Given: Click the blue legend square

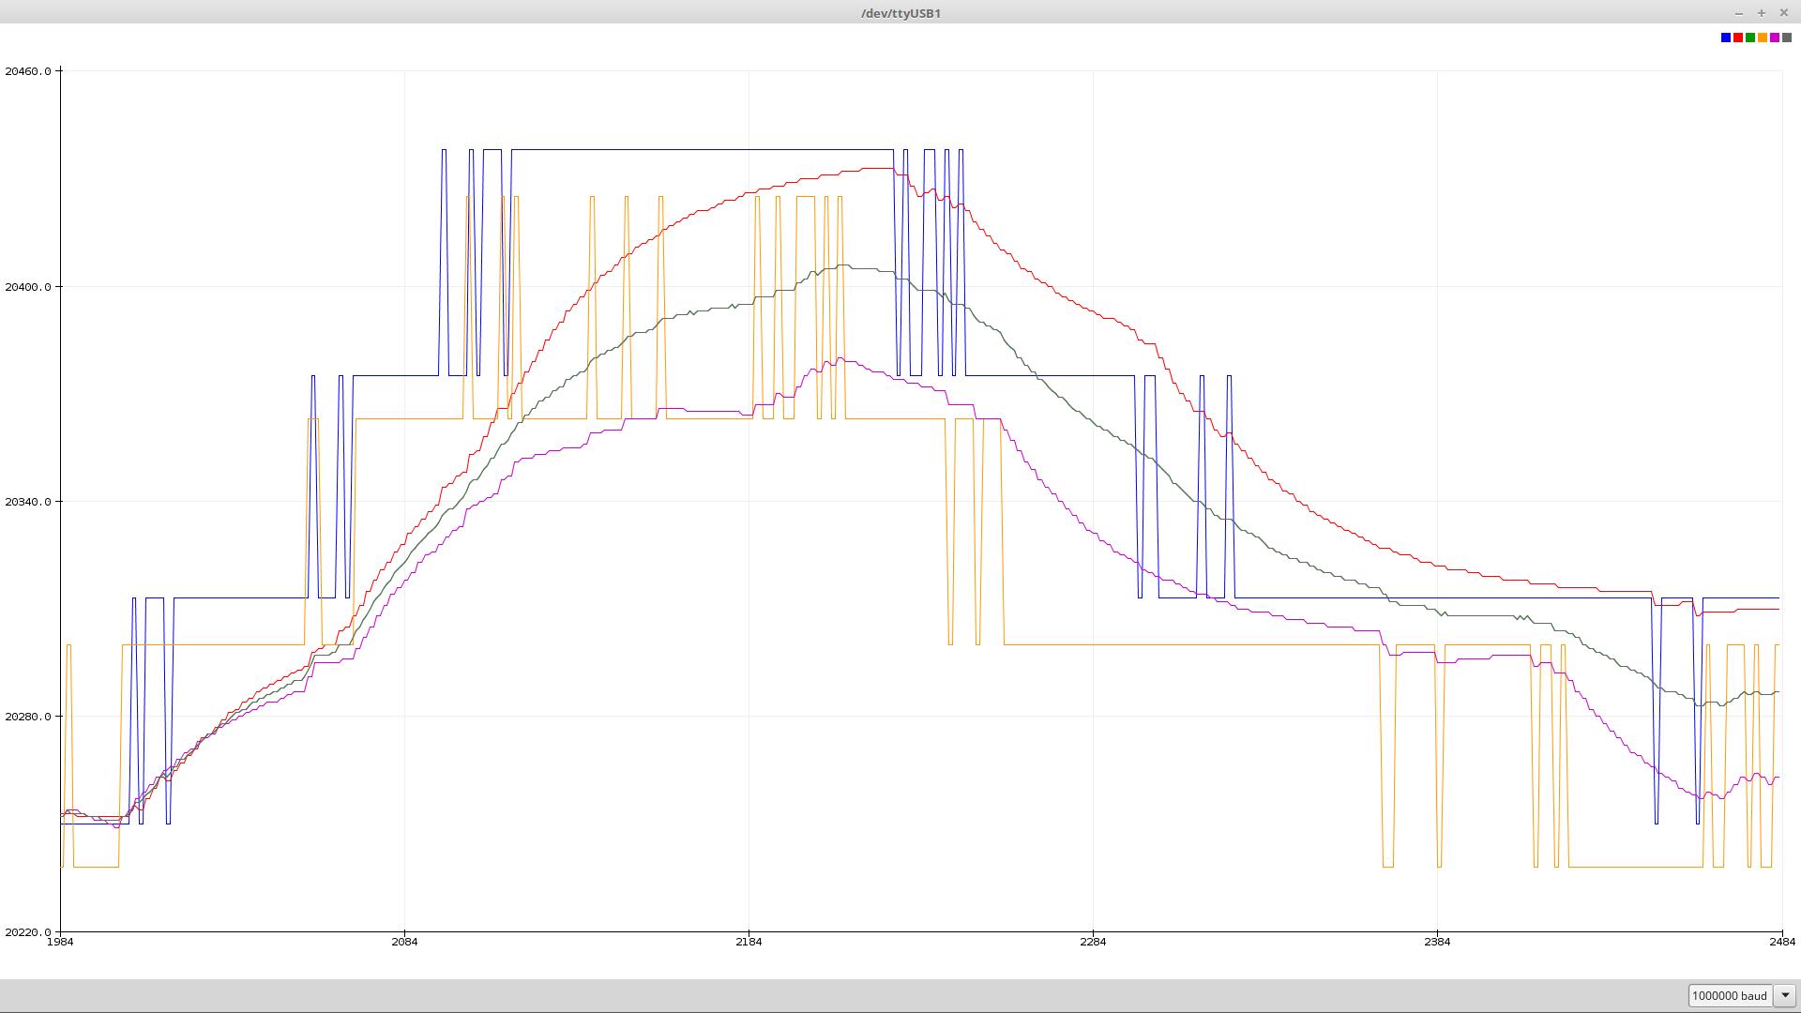Looking at the screenshot, I should point(1725,38).
